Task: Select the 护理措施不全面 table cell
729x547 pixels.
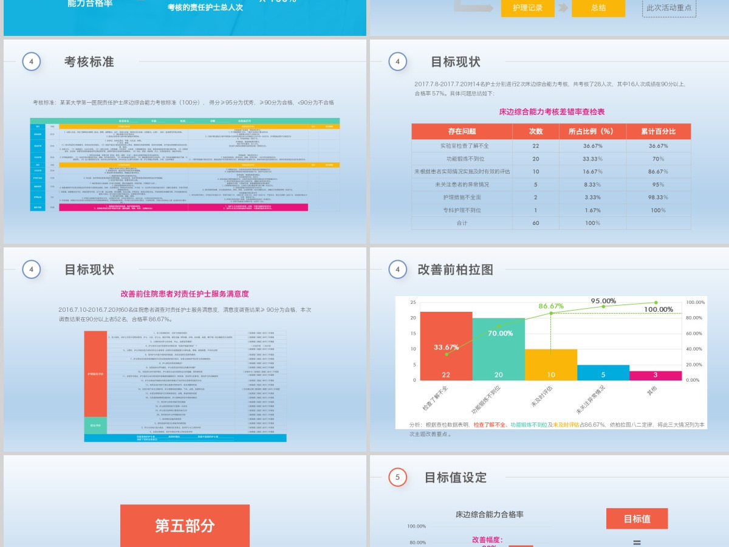Action: [462, 198]
